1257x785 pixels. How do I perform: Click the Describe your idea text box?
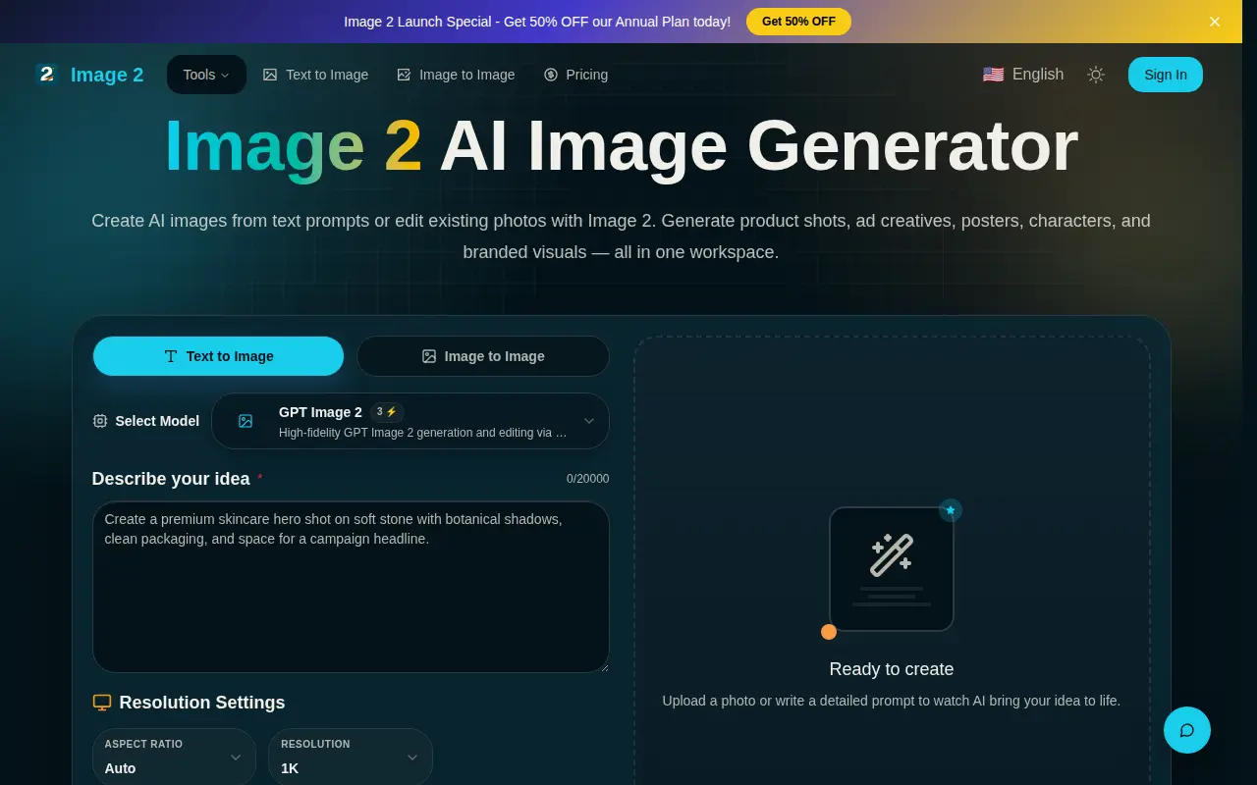[x=351, y=587]
